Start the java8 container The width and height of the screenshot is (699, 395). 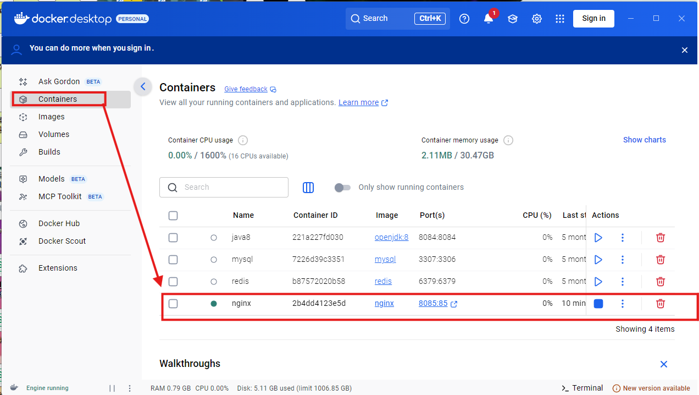(598, 238)
